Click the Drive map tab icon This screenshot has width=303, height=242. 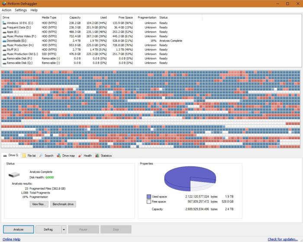[x=59, y=156]
